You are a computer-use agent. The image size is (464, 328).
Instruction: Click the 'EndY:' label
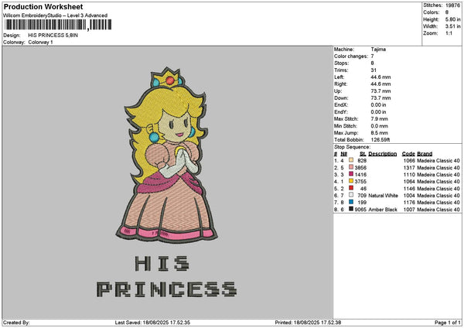pos(341,112)
